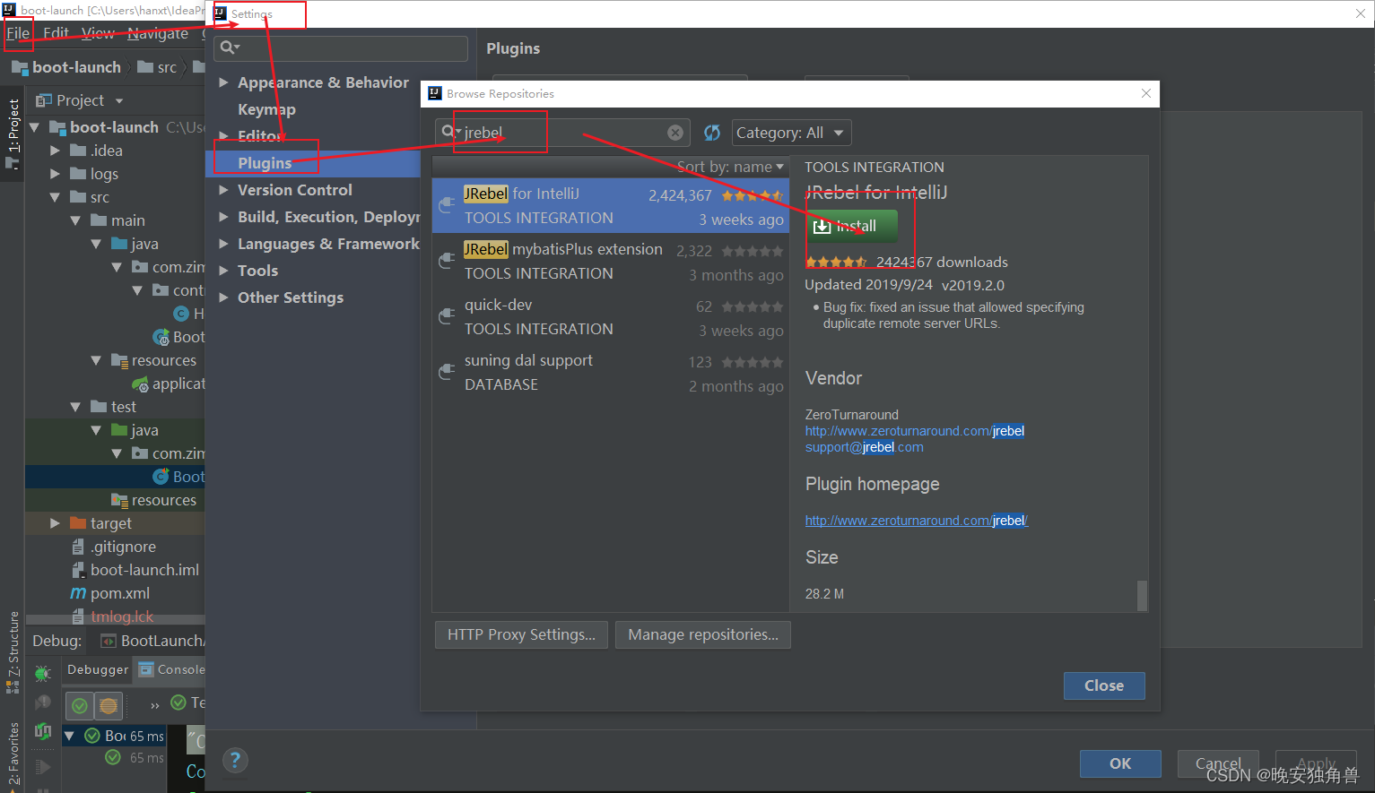Image resolution: width=1375 pixels, height=793 pixels.
Task: Click the Install button for JRebel
Action: (x=852, y=226)
